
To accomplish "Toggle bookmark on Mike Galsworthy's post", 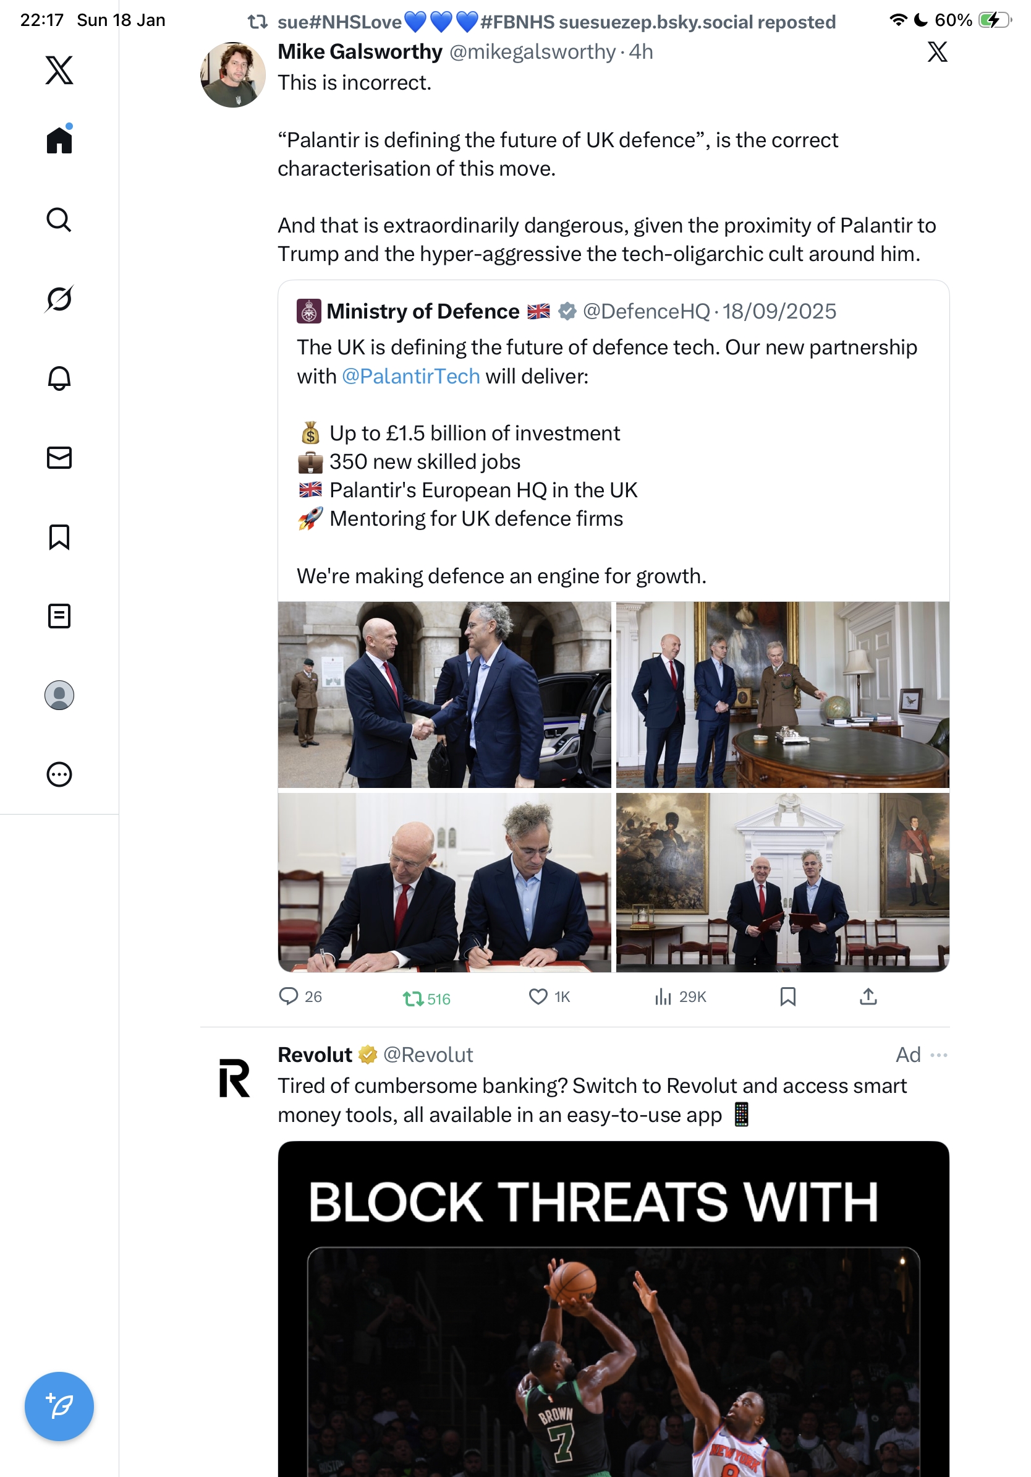I will (x=787, y=996).
